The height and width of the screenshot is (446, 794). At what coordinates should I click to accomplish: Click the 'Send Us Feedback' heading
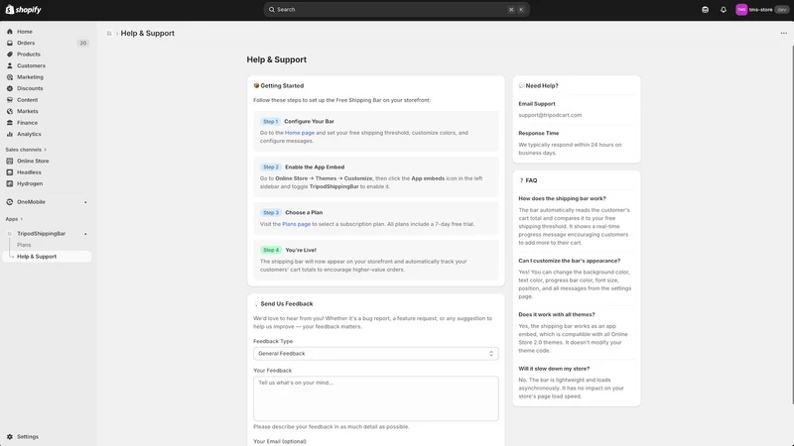pyautogui.click(x=287, y=304)
